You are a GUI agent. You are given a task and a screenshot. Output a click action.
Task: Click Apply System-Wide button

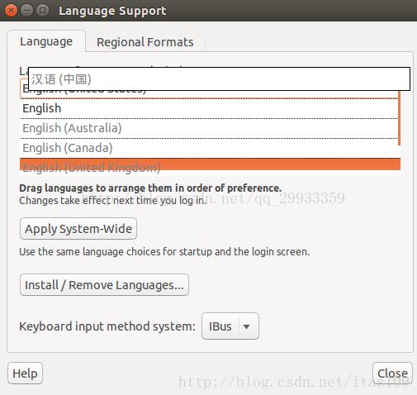[x=78, y=229]
